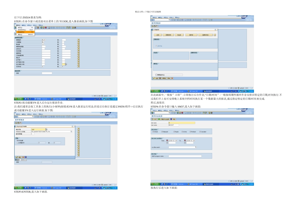SM37 screenshot: click the green Back toolbar icon

pyautogui.click(x=178, y=113)
